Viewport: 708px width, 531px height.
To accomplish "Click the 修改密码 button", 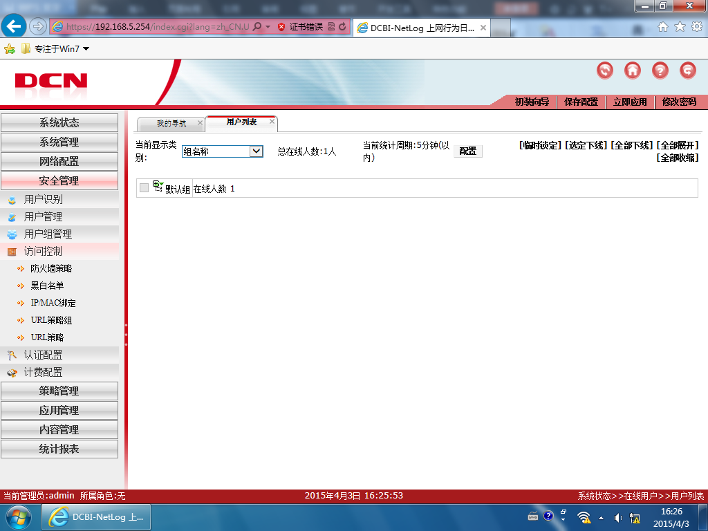I will [x=679, y=102].
